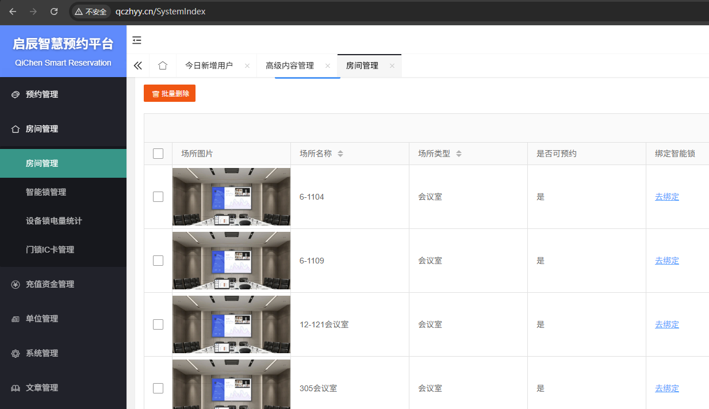This screenshot has width=709, height=409.
Task: Close the 今日新增用户 tab
Action: tap(247, 66)
